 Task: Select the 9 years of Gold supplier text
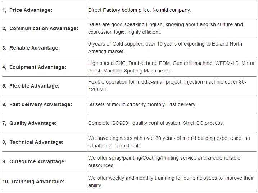pyautogui.click(x=165, y=48)
